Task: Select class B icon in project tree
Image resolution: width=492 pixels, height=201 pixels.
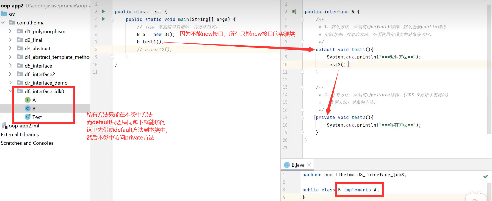Action: [27, 108]
